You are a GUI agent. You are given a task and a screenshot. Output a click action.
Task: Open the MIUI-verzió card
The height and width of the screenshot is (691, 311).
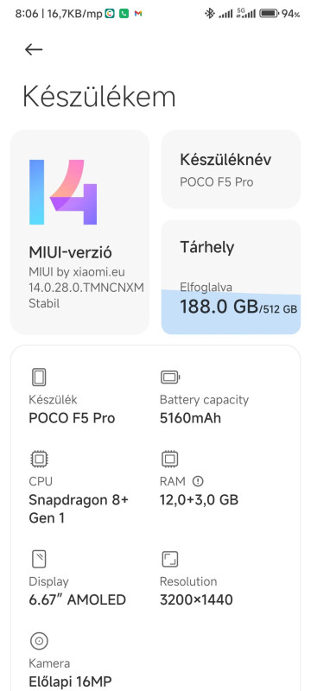[x=79, y=232]
